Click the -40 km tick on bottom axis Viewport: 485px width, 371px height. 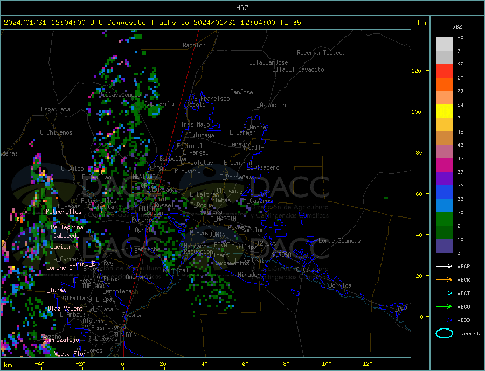(39, 364)
